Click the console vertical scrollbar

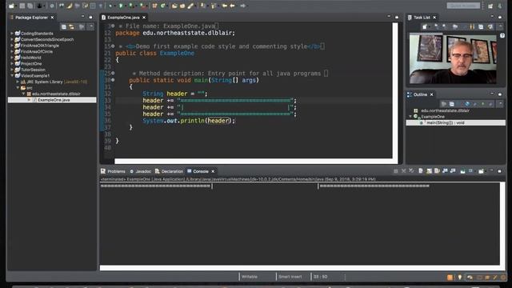pyautogui.click(x=502, y=224)
